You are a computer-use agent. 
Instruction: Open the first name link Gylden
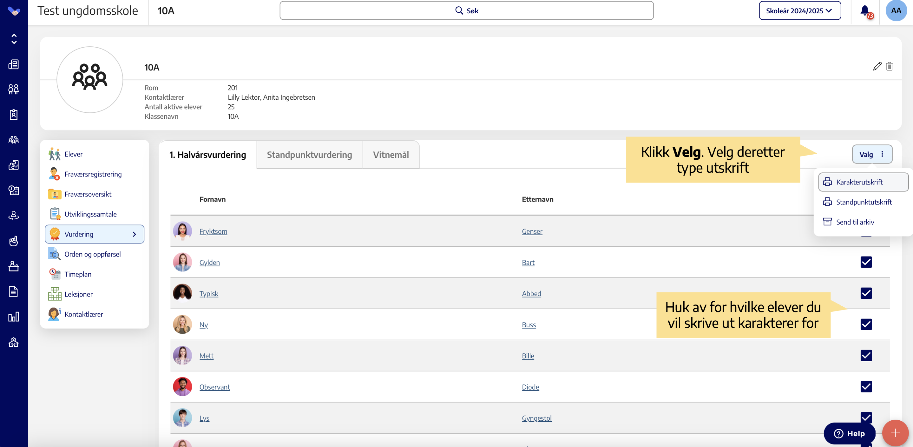pyautogui.click(x=209, y=263)
